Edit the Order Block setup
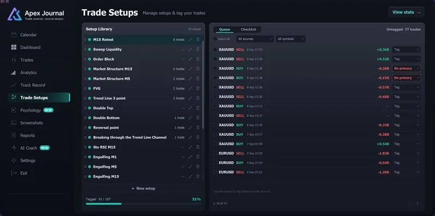Viewport: 435px width, 216px height. click(x=190, y=59)
